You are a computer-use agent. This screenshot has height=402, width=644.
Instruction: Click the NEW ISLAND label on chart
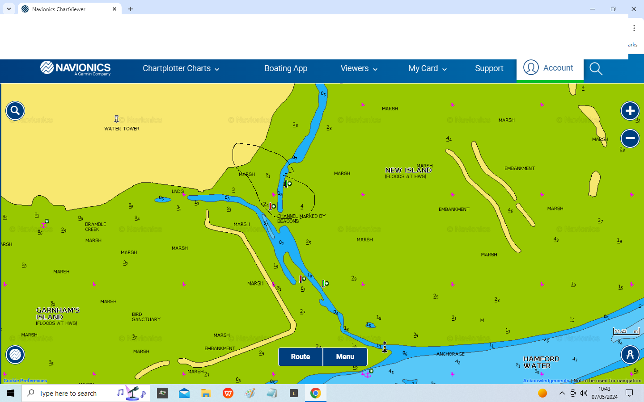[x=408, y=170]
